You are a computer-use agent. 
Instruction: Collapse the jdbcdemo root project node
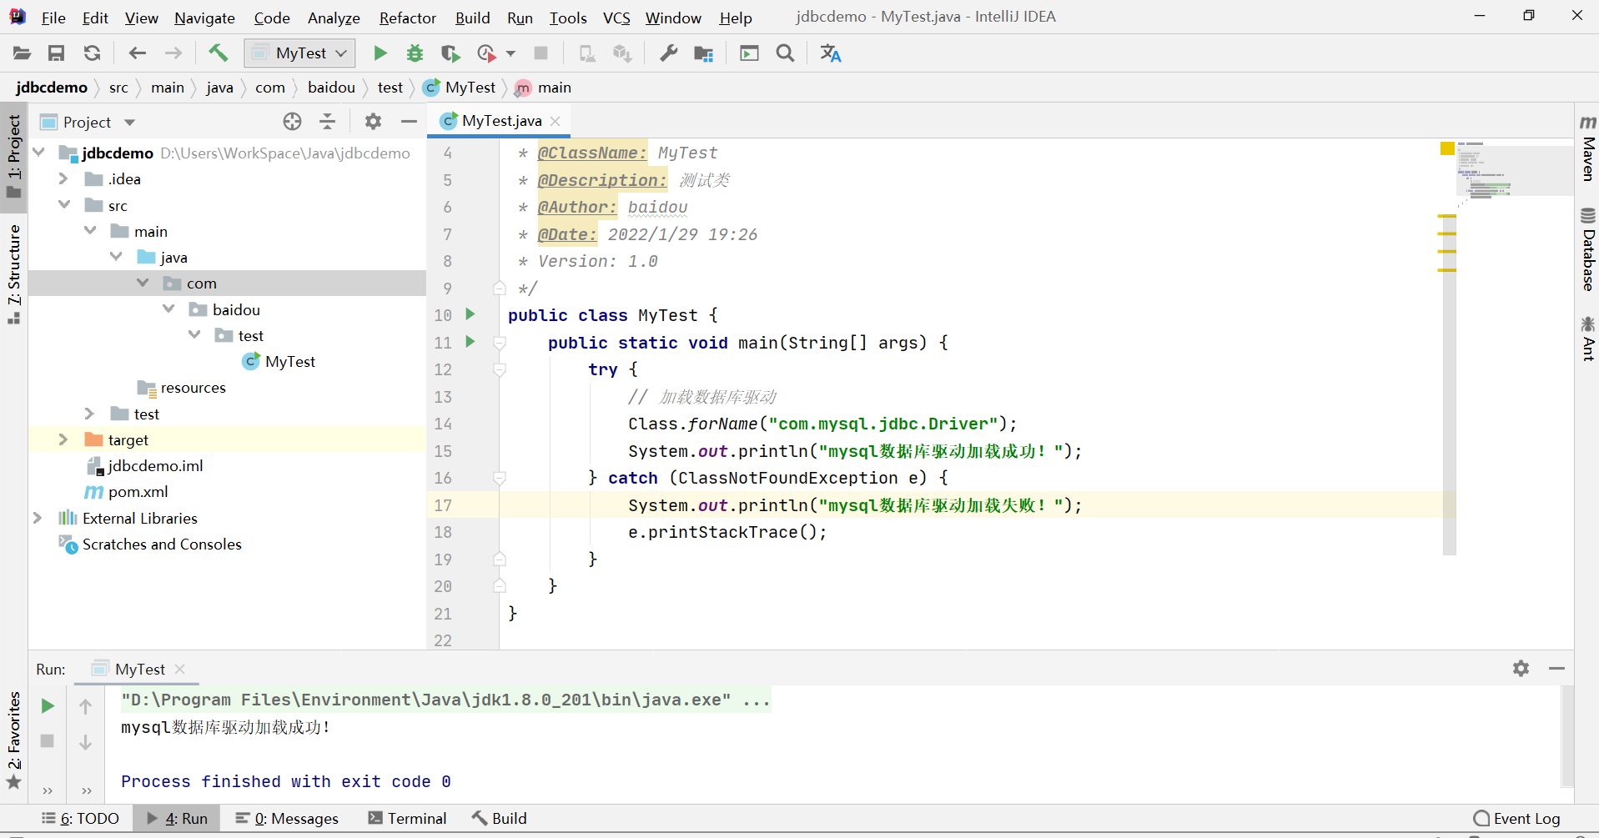[38, 153]
